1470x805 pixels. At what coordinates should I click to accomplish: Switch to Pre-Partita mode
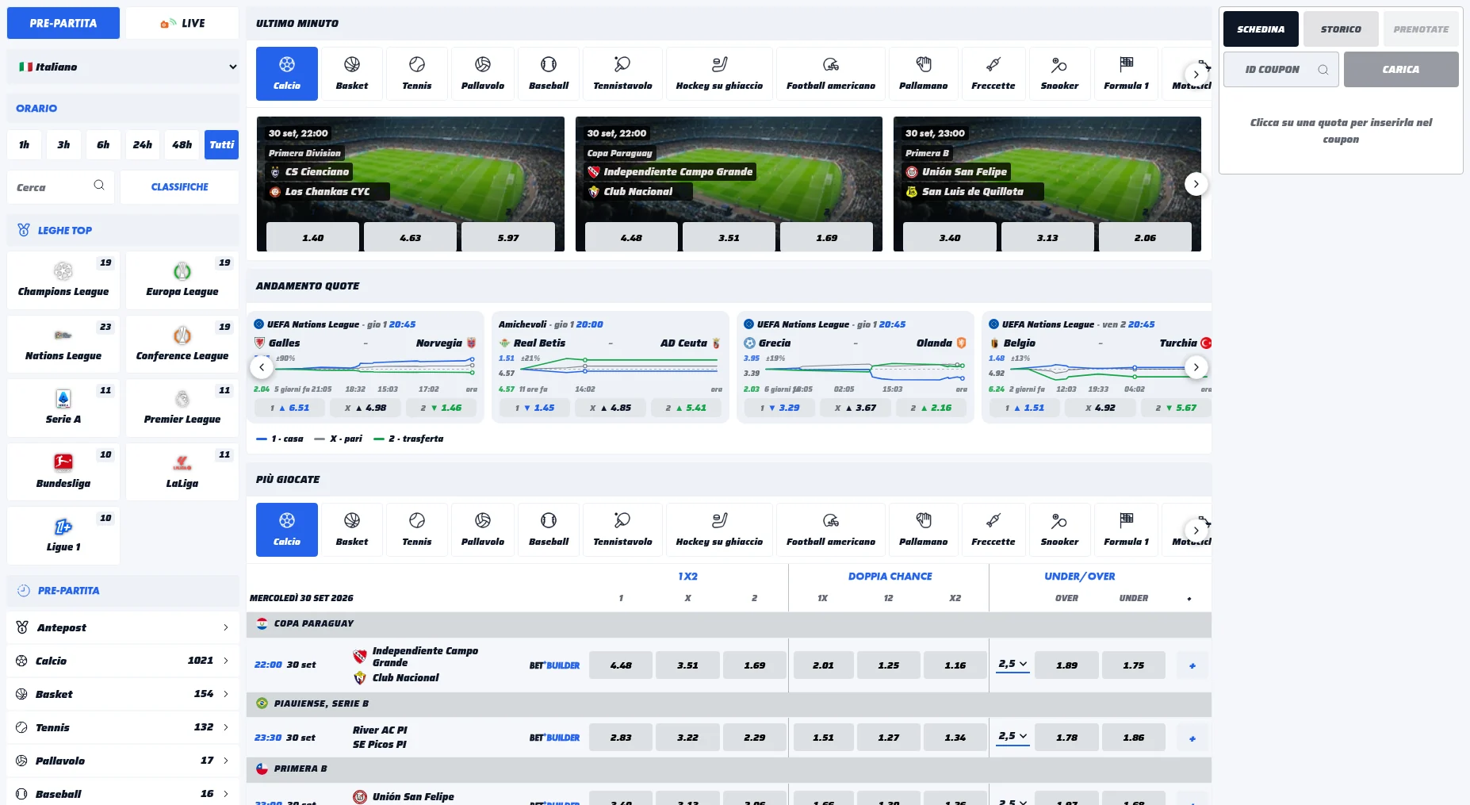click(x=63, y=23)
